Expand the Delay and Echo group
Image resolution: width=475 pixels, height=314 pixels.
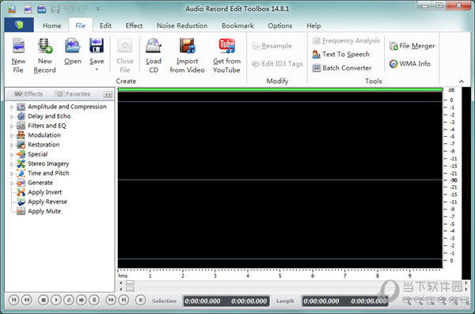coord(12,116)
